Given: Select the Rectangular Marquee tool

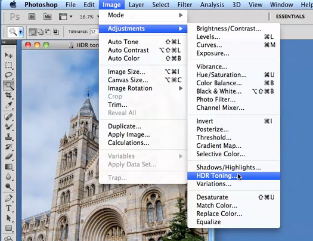Looking at the screenshot, I should click(8, 65).
